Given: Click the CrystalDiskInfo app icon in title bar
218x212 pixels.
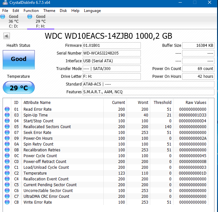Looking at the screenshot, I should click(5, 2).
